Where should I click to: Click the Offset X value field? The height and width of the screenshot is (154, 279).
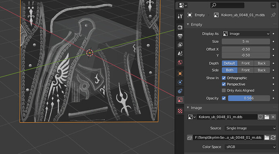(246, 49)
